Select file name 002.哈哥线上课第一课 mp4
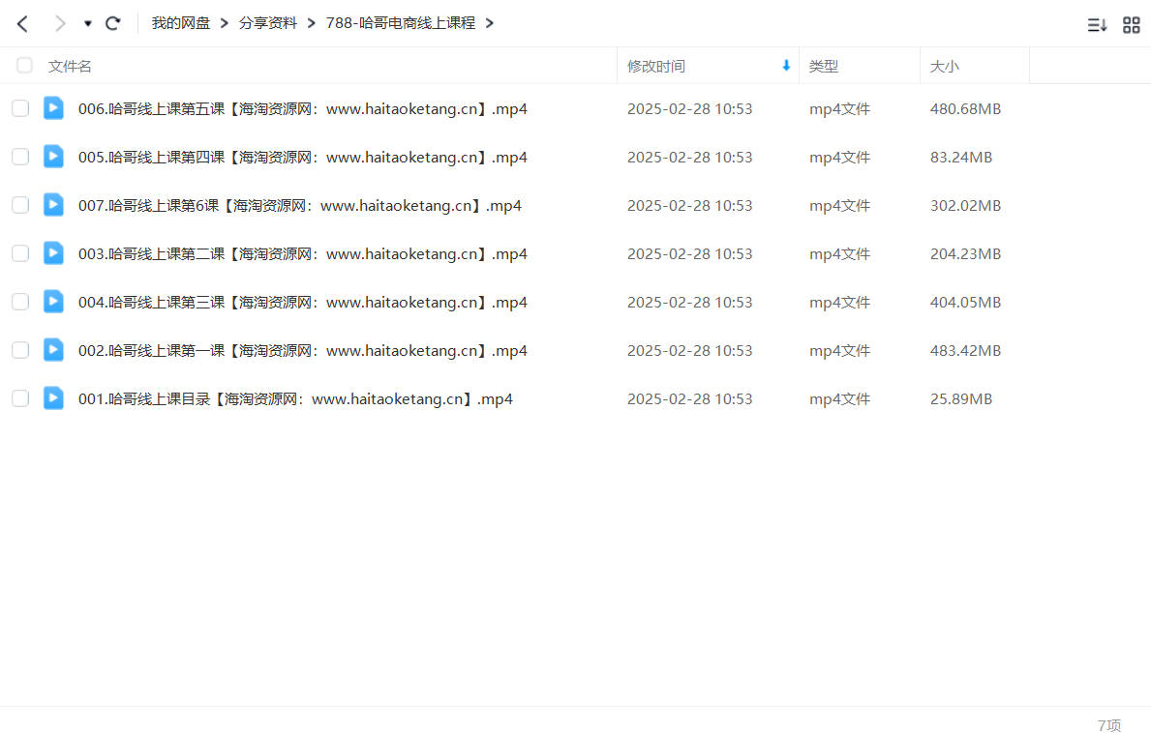Viewport: 1151px width, 733px height. click(302, 351)
